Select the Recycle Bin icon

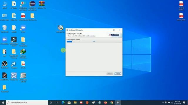5,29
